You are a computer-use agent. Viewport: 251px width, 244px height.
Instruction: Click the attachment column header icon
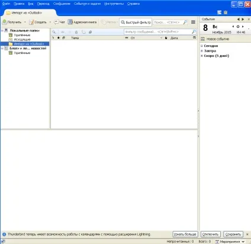point(63,37)
